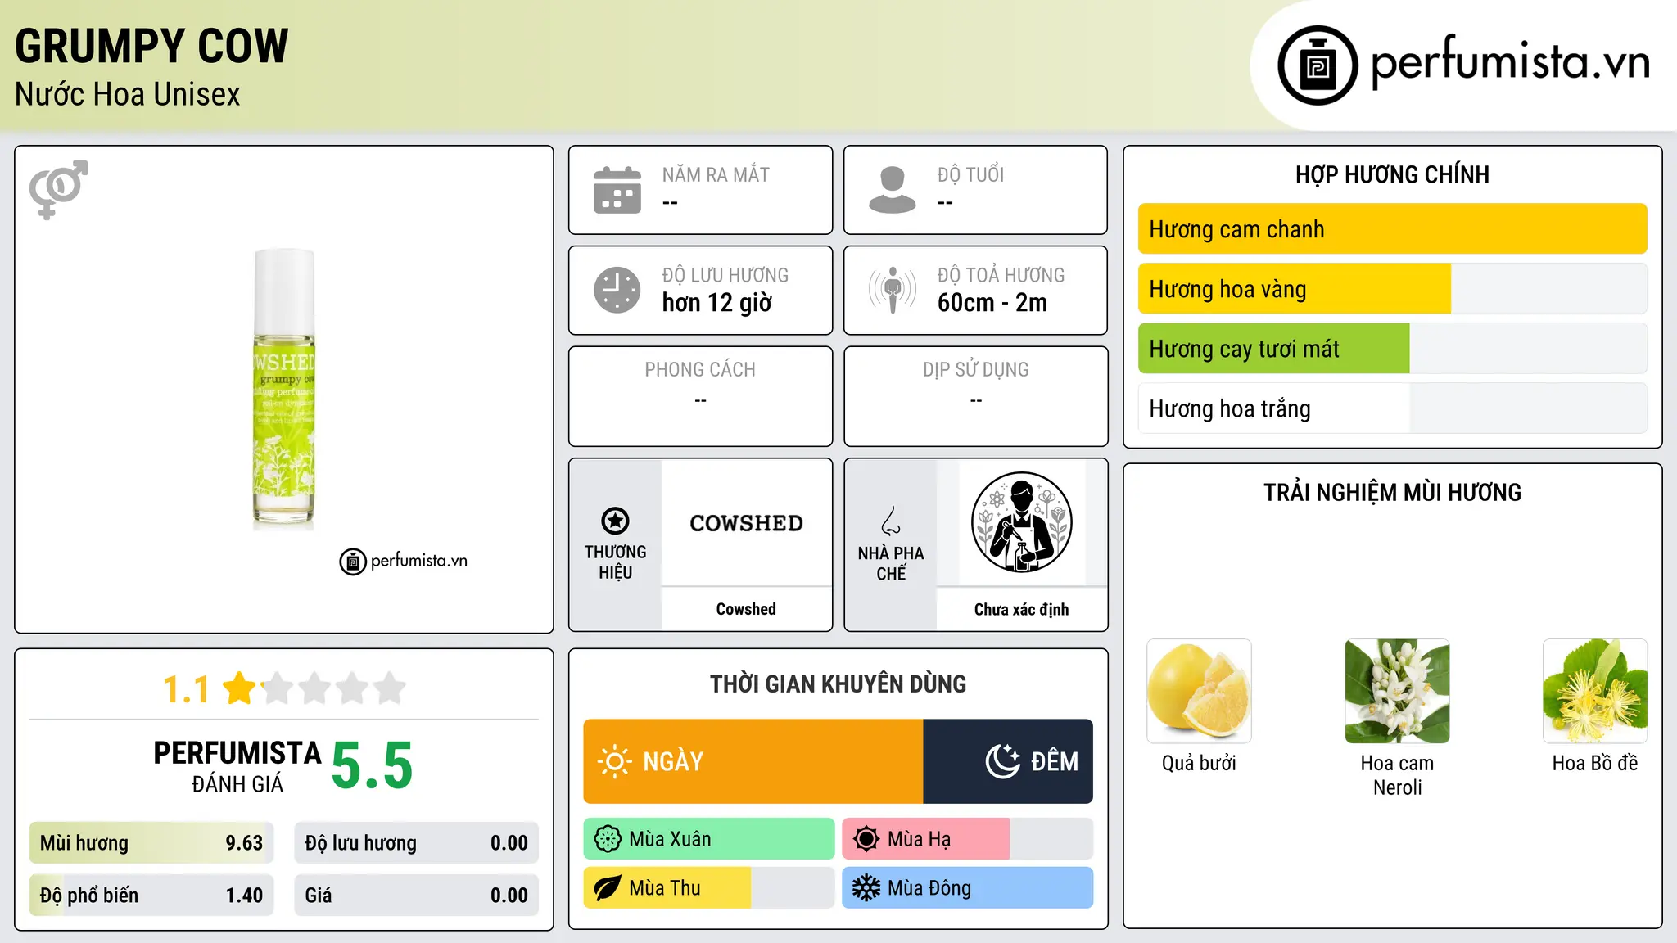This screenshot has width=1677, height=943.
Task: Click the perfumer illustration icon
Action: coord(1021,522)
